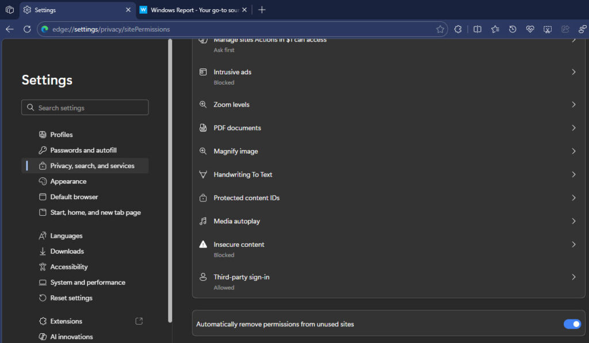
Task: Open Media autoplay label
Action: pyautogui.click(x=236, y=221)
